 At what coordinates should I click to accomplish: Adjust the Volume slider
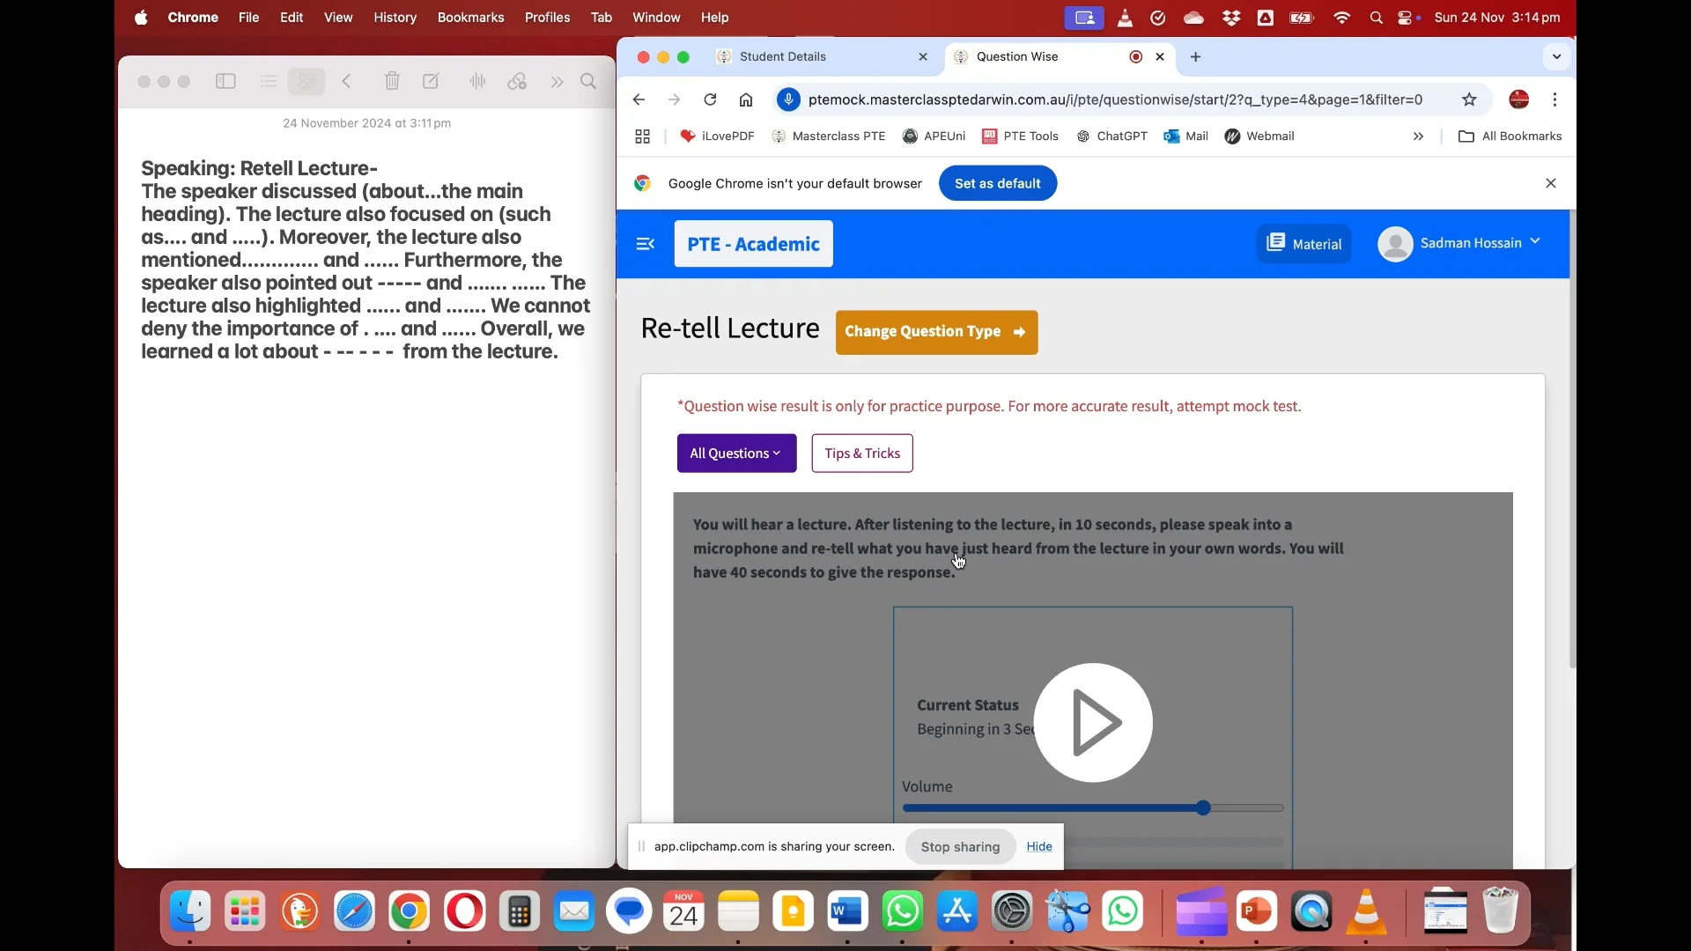pos(1204,807)
